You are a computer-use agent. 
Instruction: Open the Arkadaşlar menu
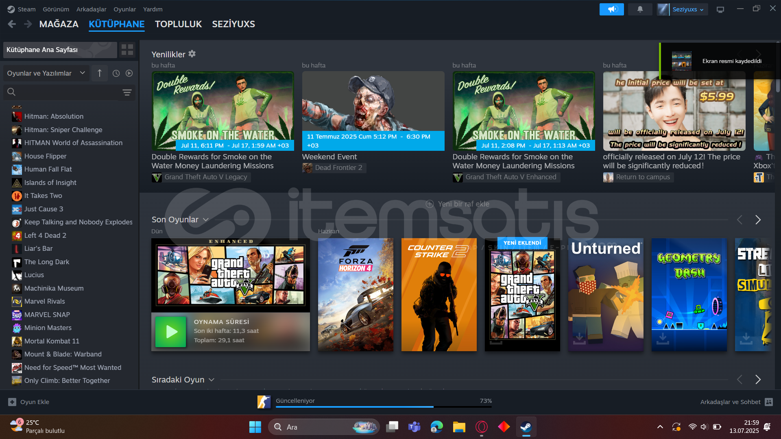[91, 9]
